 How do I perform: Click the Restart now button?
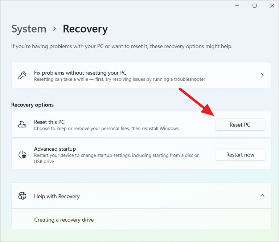tap(240, 155)
